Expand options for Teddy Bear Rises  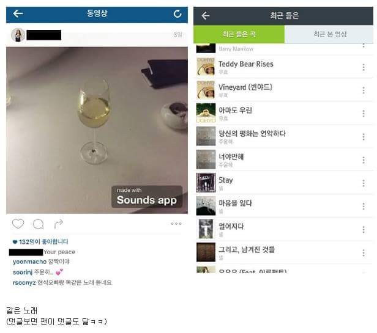364,67
